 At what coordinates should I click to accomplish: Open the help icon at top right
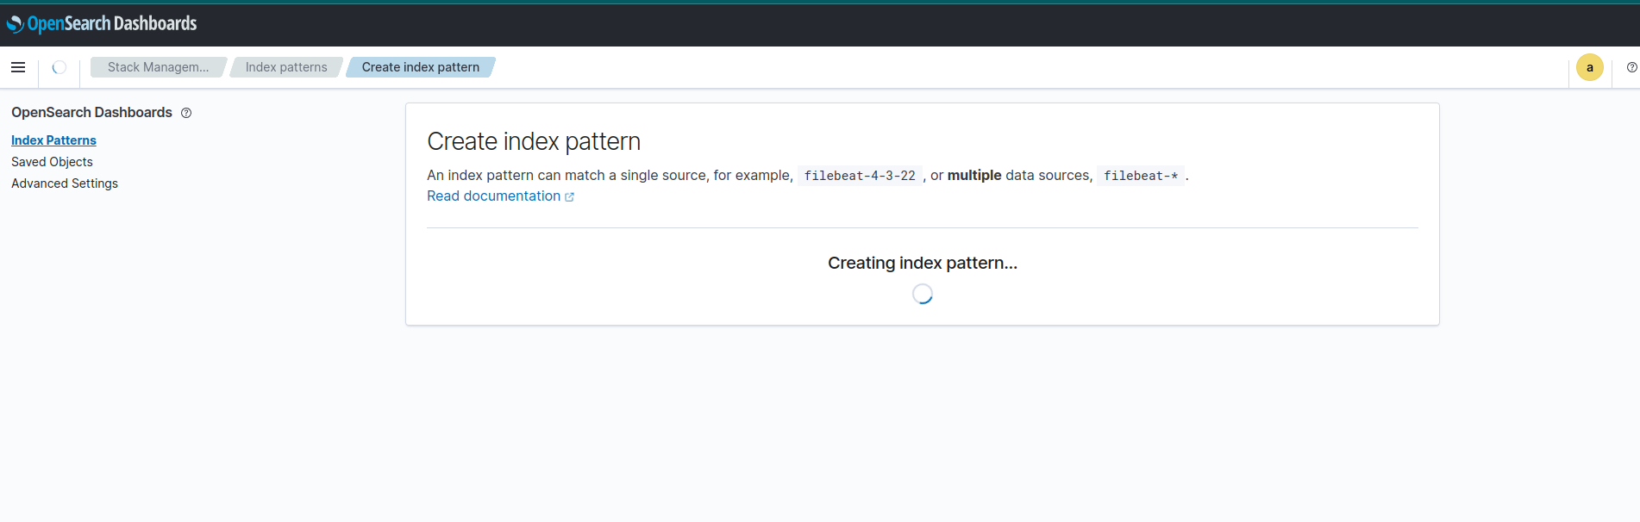tap(1631, 67)
